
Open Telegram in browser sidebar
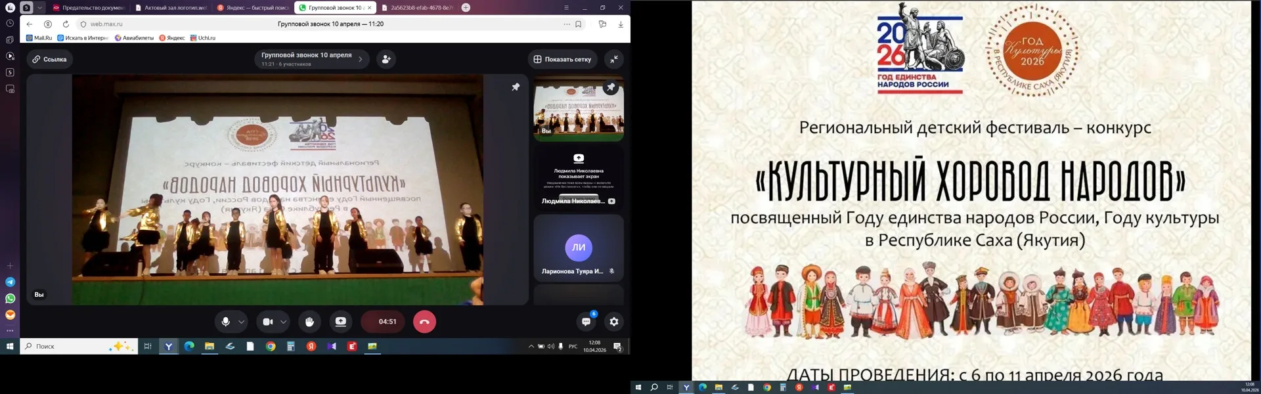coord(10,282)
